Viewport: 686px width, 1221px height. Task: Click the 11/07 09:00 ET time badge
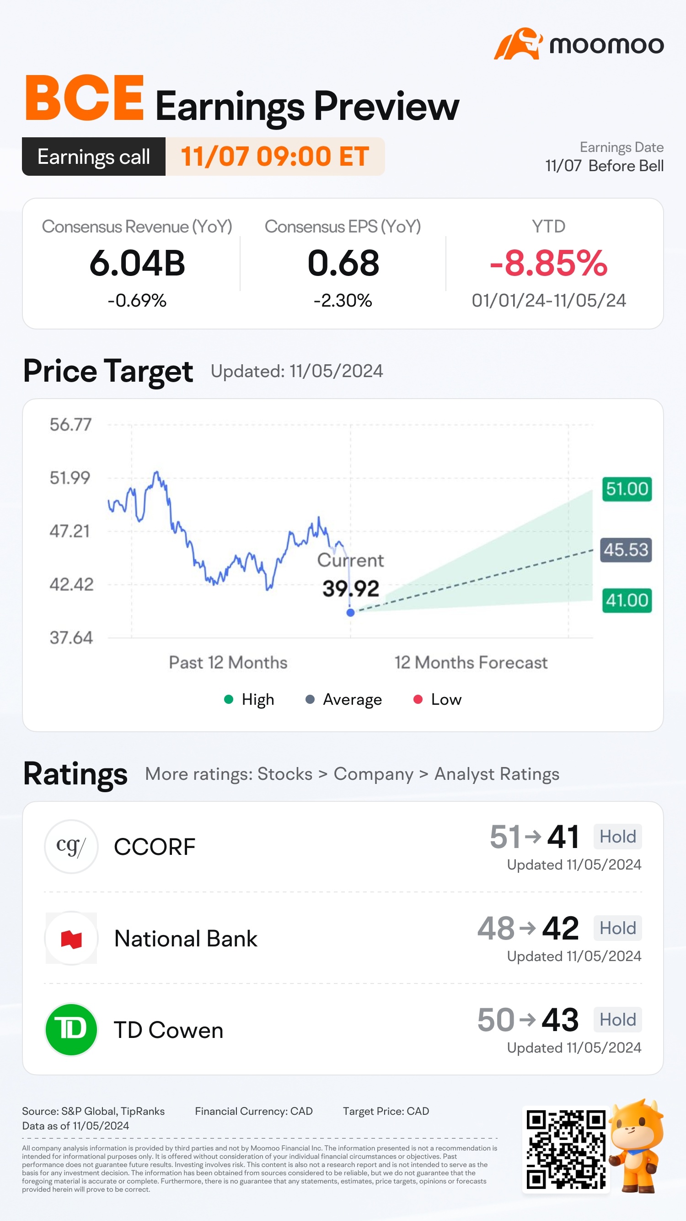tap(275, 157)
